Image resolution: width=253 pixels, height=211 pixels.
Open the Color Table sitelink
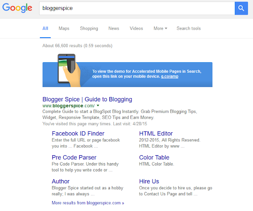(x=154, y=158)
